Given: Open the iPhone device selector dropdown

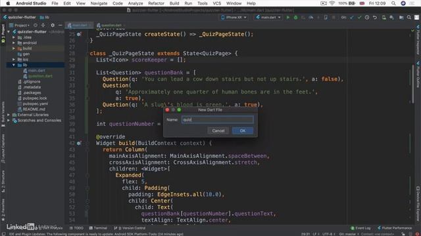Looking at the screenshot, I should 234,18.
